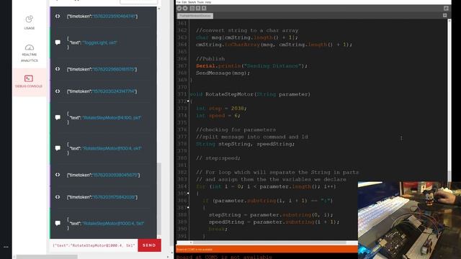Click the comment "// step:speed;"
The height and width of the screenshot is (259, 461).
coord(218,158)
